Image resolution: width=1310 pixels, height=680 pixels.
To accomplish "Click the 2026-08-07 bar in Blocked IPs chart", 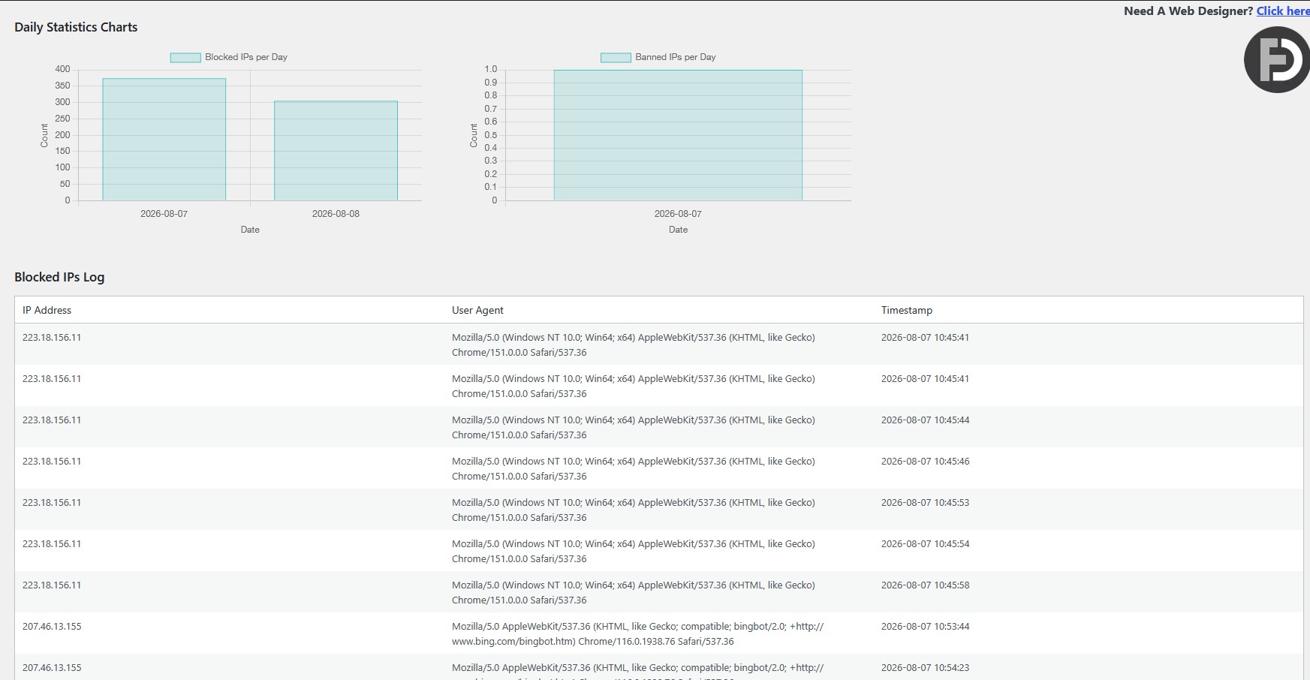I will pos(164,140).
